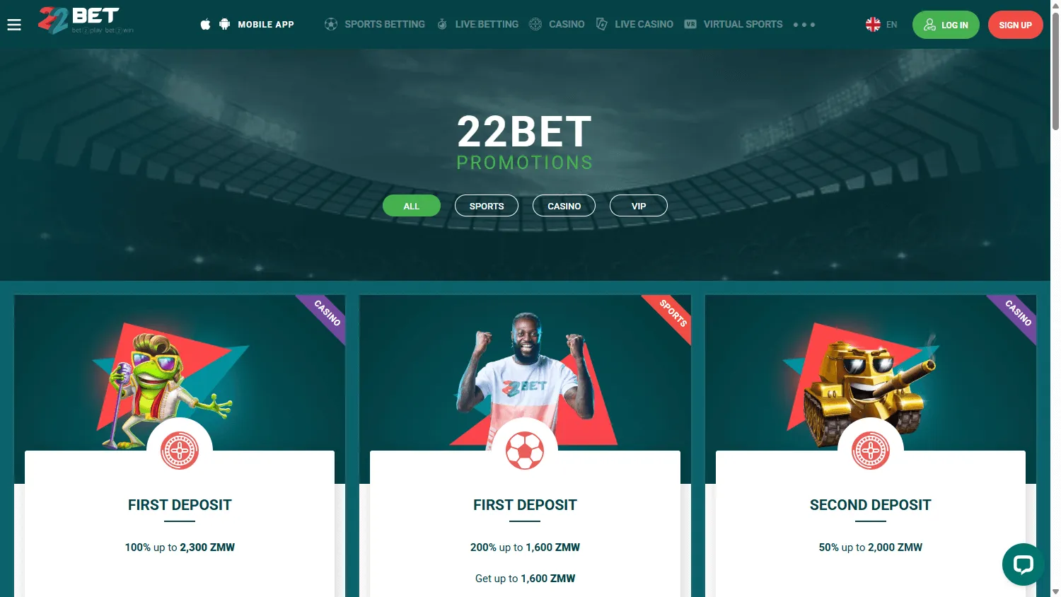
Task: Click the Android app icon
Action: click(225, 25)
